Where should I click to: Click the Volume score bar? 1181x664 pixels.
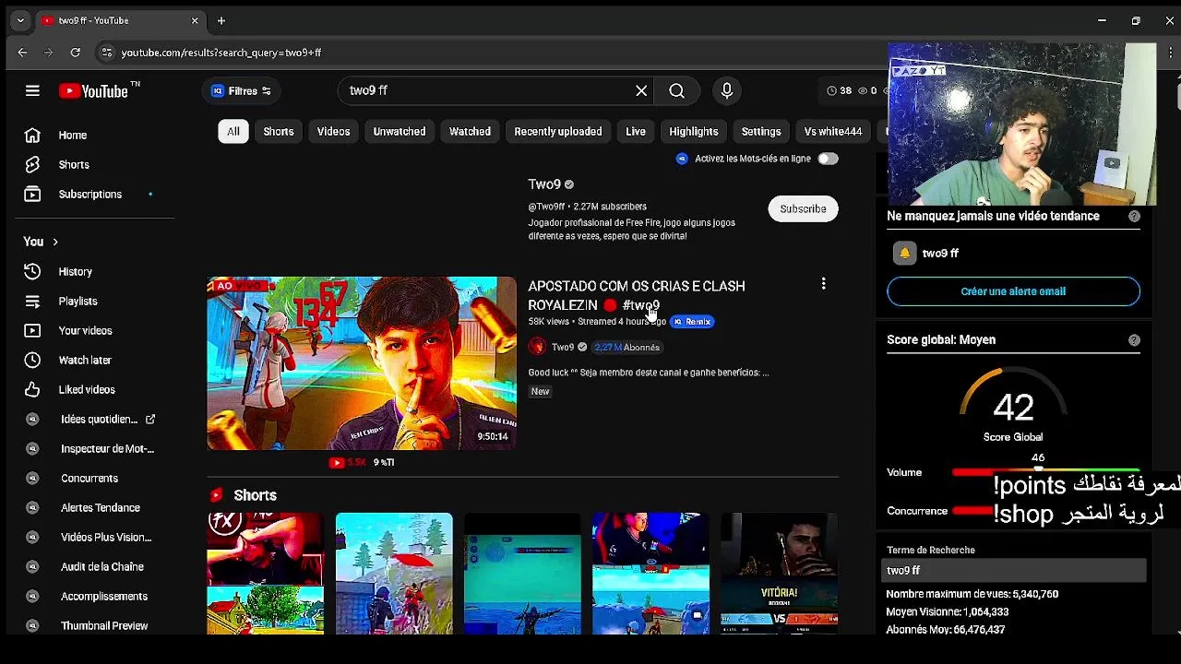(1045, 472)
